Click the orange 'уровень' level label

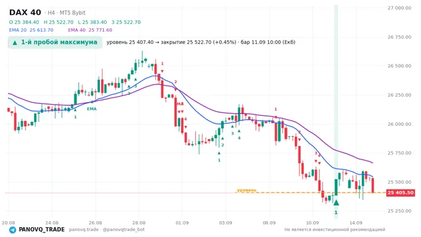point(247,190)
